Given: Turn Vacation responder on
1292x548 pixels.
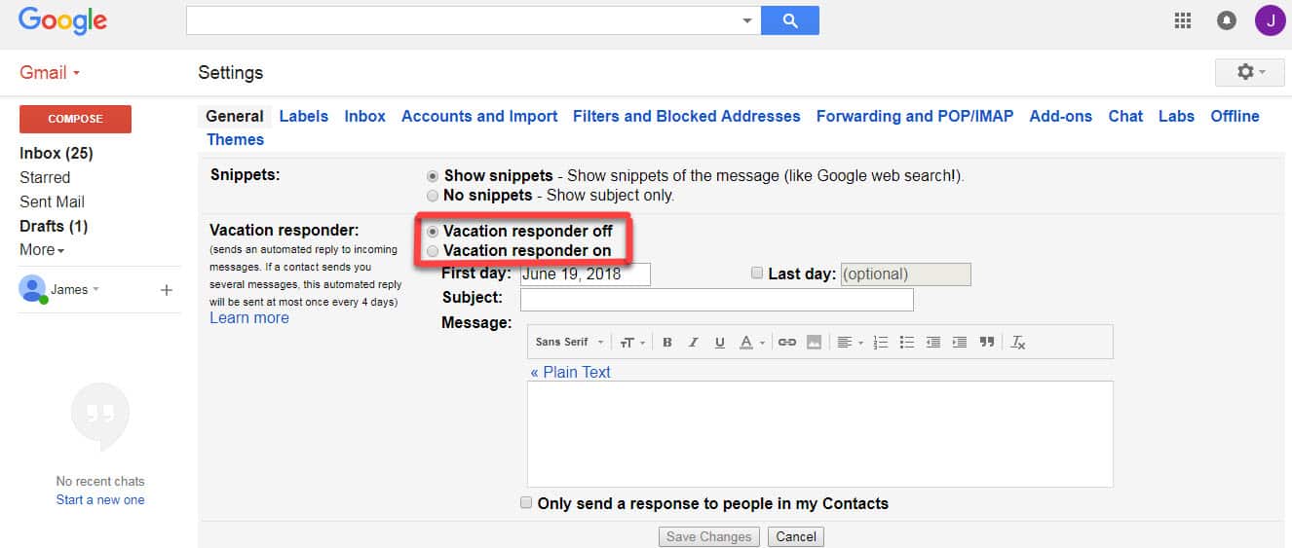Looking at the screenshot, I should 433,251.
